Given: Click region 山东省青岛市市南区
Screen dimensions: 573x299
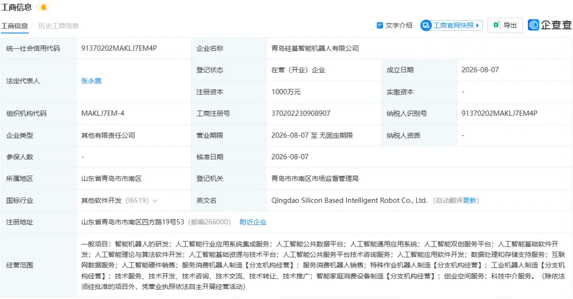Looking at the screenshot, I should click(x=111, y=179).
